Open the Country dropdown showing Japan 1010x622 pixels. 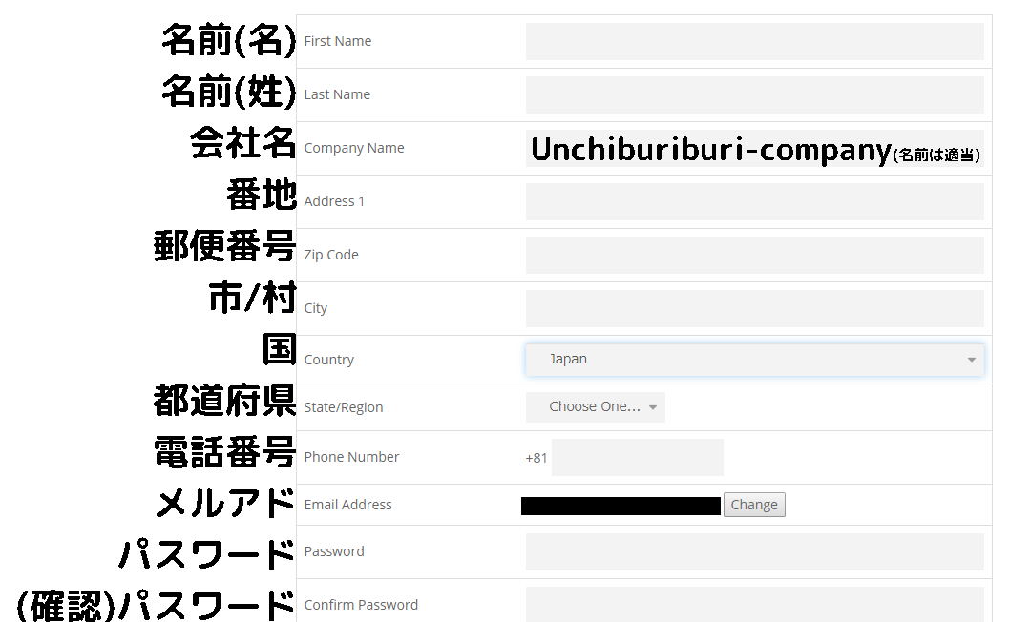click(754, 360)
